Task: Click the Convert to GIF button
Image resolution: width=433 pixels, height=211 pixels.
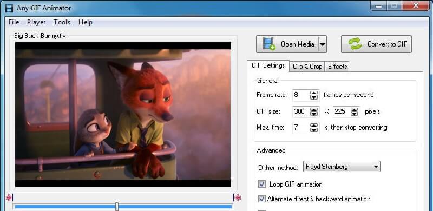Action: coord(376,44)
